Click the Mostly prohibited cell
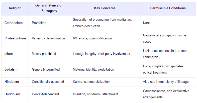Viewport: 197px width, 103px height. coord(44,54)
